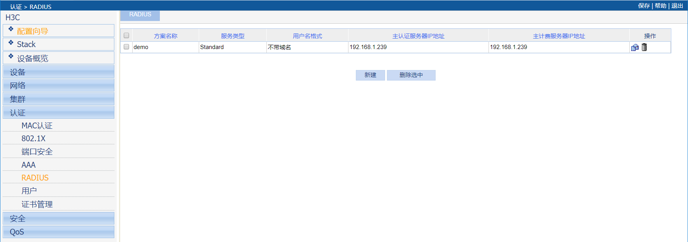The height and width of the screenshot is (242, 688).
Task: Collapse the 认证 sidebar section
Action: (x=58, y=113)
